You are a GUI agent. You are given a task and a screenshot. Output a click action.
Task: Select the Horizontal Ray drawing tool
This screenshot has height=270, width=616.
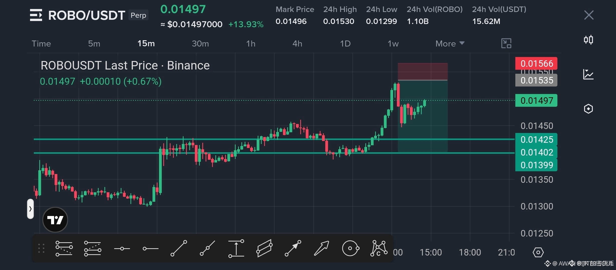[150, 248]
